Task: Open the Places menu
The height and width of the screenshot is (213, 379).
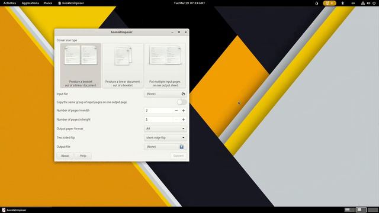Action: [48, 3]
